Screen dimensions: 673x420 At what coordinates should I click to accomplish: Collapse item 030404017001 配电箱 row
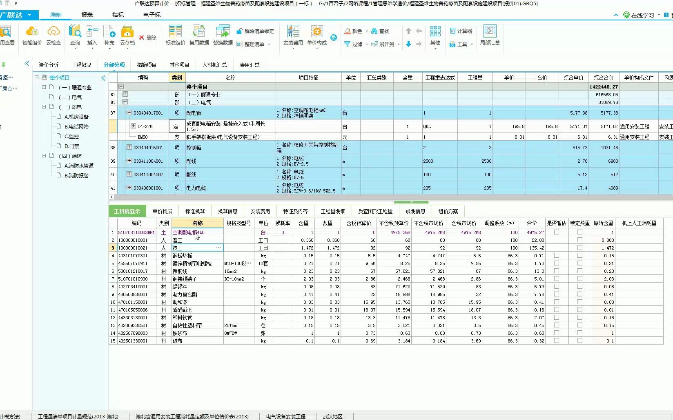pos(129,113)
